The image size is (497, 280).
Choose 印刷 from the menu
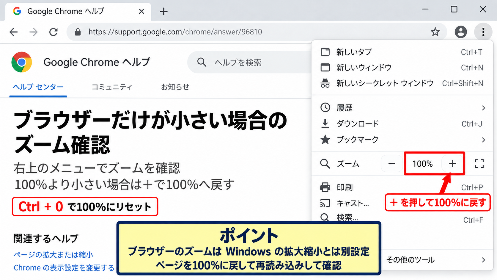[x=402, y=187]
